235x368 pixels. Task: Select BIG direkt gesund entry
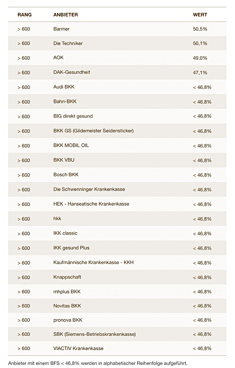pos(73,116)
